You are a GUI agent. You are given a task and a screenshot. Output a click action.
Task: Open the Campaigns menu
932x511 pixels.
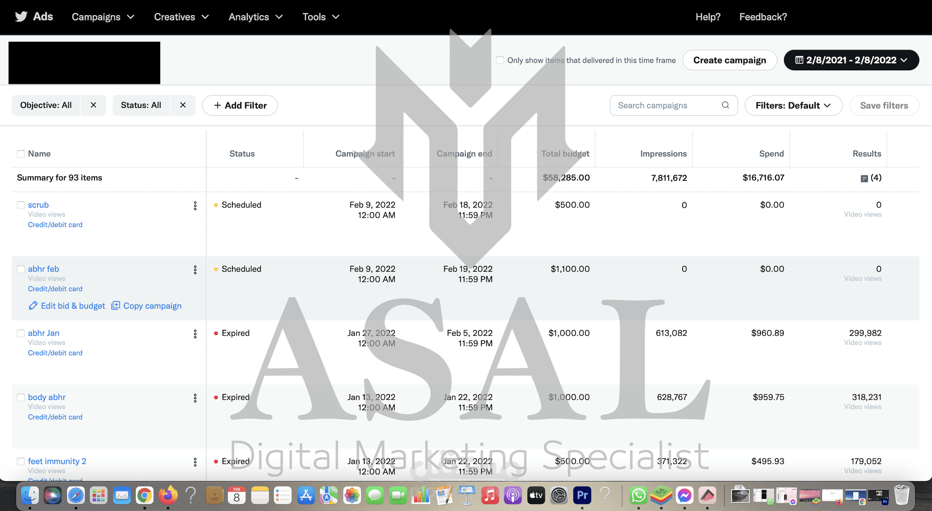click(103, 17)
